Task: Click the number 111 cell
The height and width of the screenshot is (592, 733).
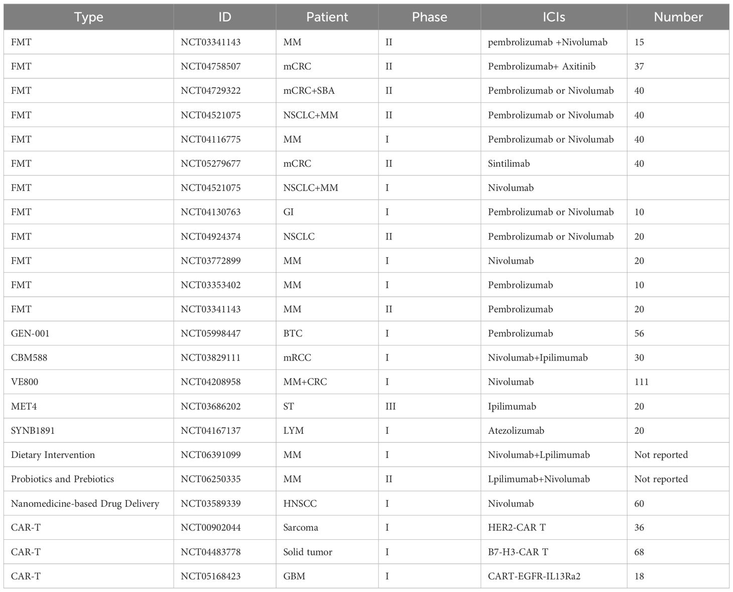Action: click(x=641, y=382)
